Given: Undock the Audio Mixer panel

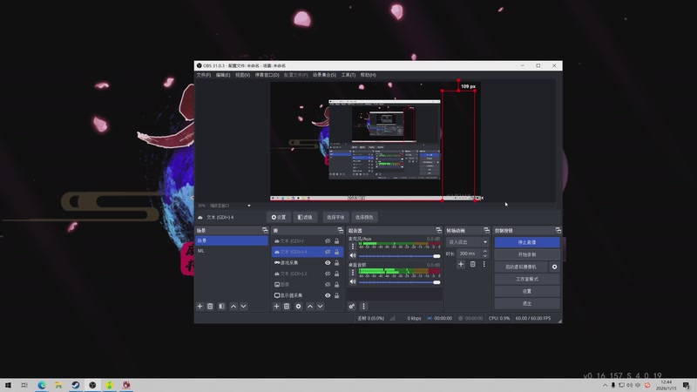Looking at the screenshot, I should [439, 230].
